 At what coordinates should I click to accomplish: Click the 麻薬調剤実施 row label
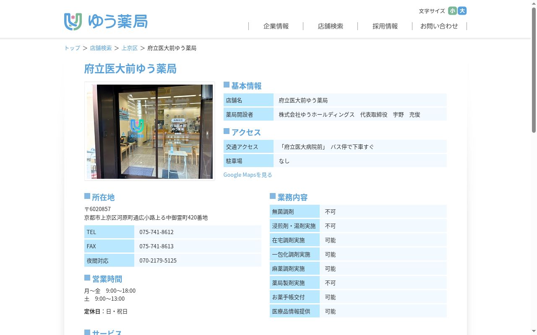[295, 269]
